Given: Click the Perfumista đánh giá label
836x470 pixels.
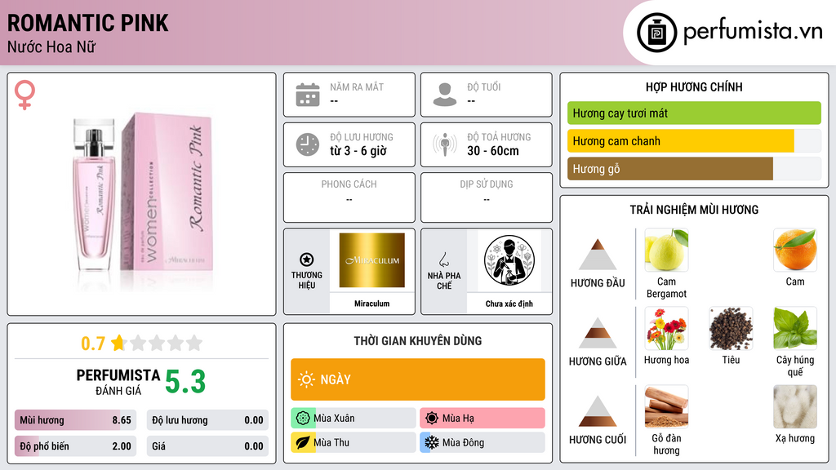Looking at the screenshot, I should point(118,382).
